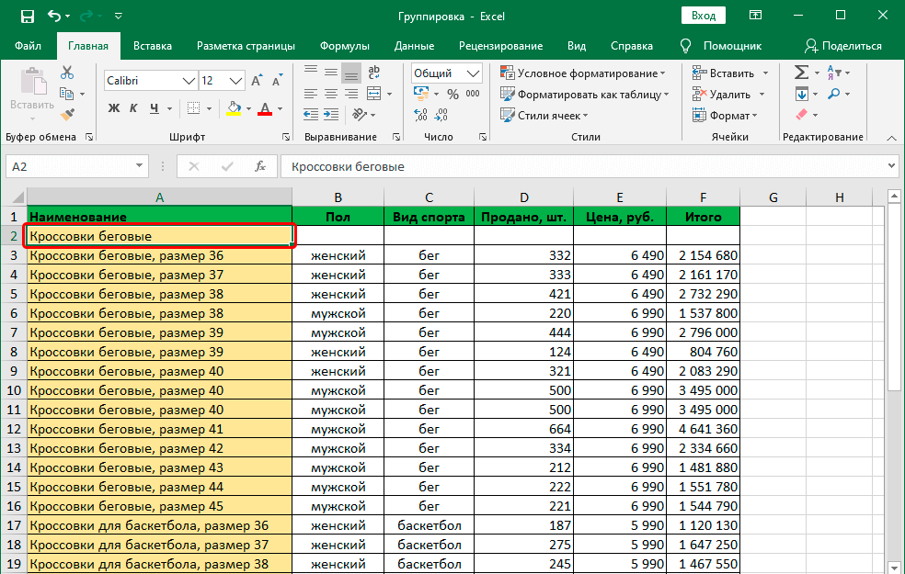Viewport: 905px width, 574px height.
Task: Align text to the left
Action: [x=311, y=94]
